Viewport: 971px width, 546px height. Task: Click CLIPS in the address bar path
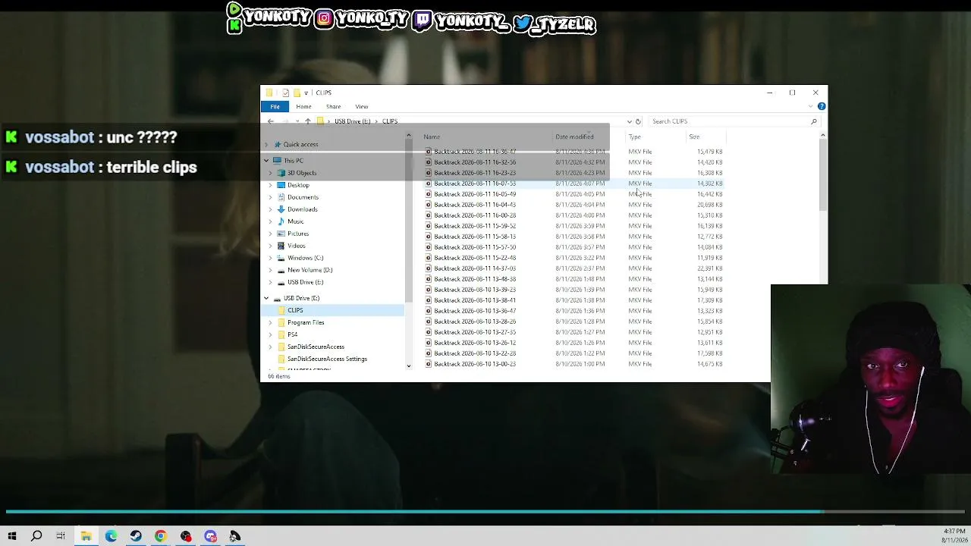click(x=390, y=121)
